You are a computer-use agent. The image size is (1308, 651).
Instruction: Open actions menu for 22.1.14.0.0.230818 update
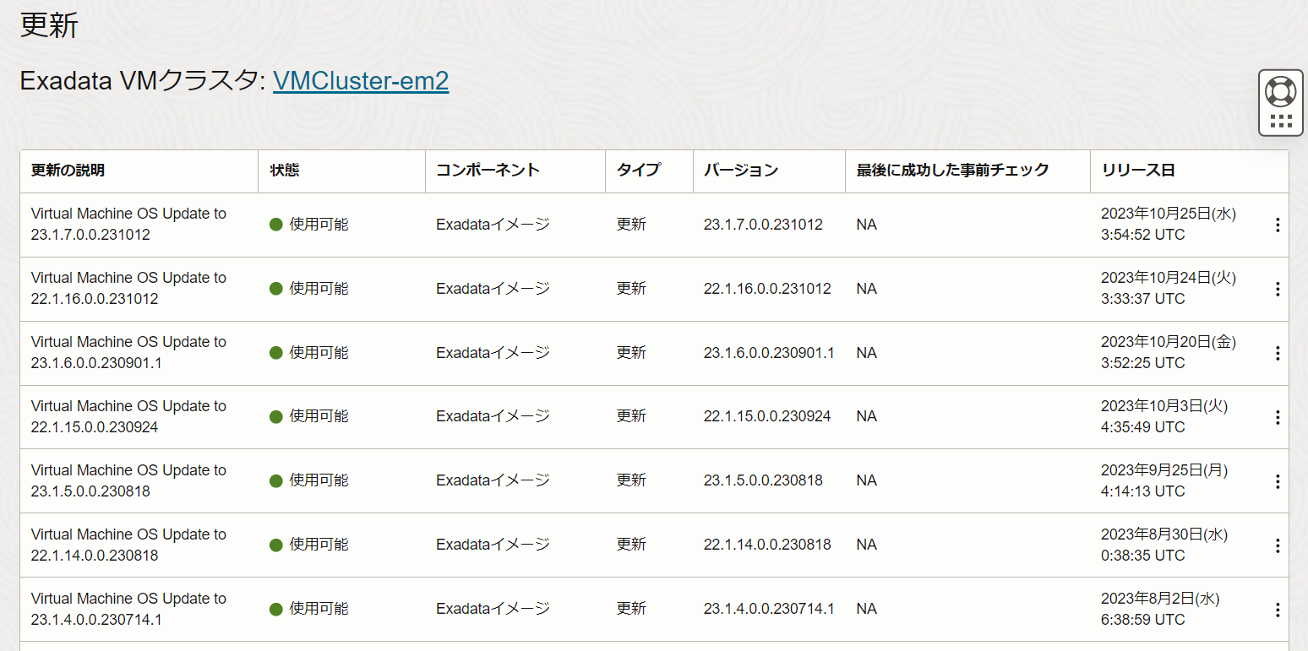click(x=1277, y=545)
